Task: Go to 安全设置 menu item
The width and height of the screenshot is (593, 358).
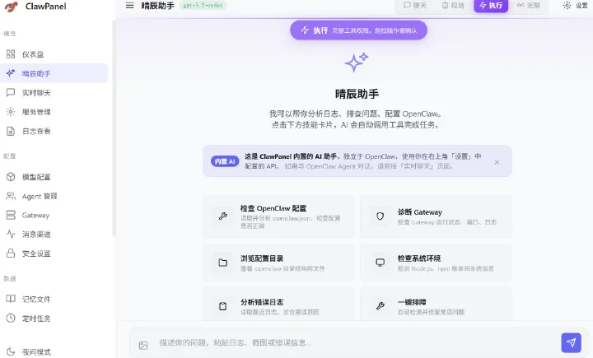Action: tap(54, 253)
